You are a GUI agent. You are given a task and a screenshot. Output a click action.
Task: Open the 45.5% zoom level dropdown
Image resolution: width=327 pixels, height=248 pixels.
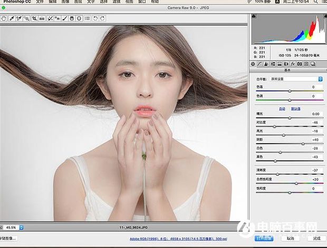pyautogui.click(x=21, y=227)
